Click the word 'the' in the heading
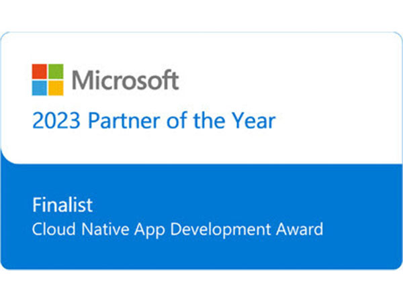Screen dimensions: 403x302 tap(209, 120)
